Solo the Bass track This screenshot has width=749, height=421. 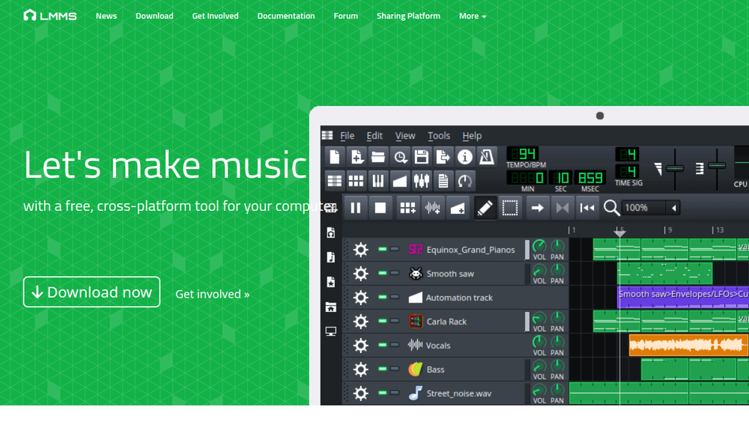pos(395,369)
